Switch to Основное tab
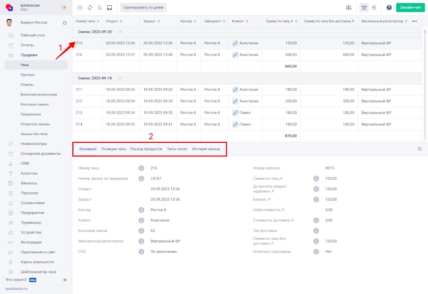This screenshot has width=428, height=294. 88,149
